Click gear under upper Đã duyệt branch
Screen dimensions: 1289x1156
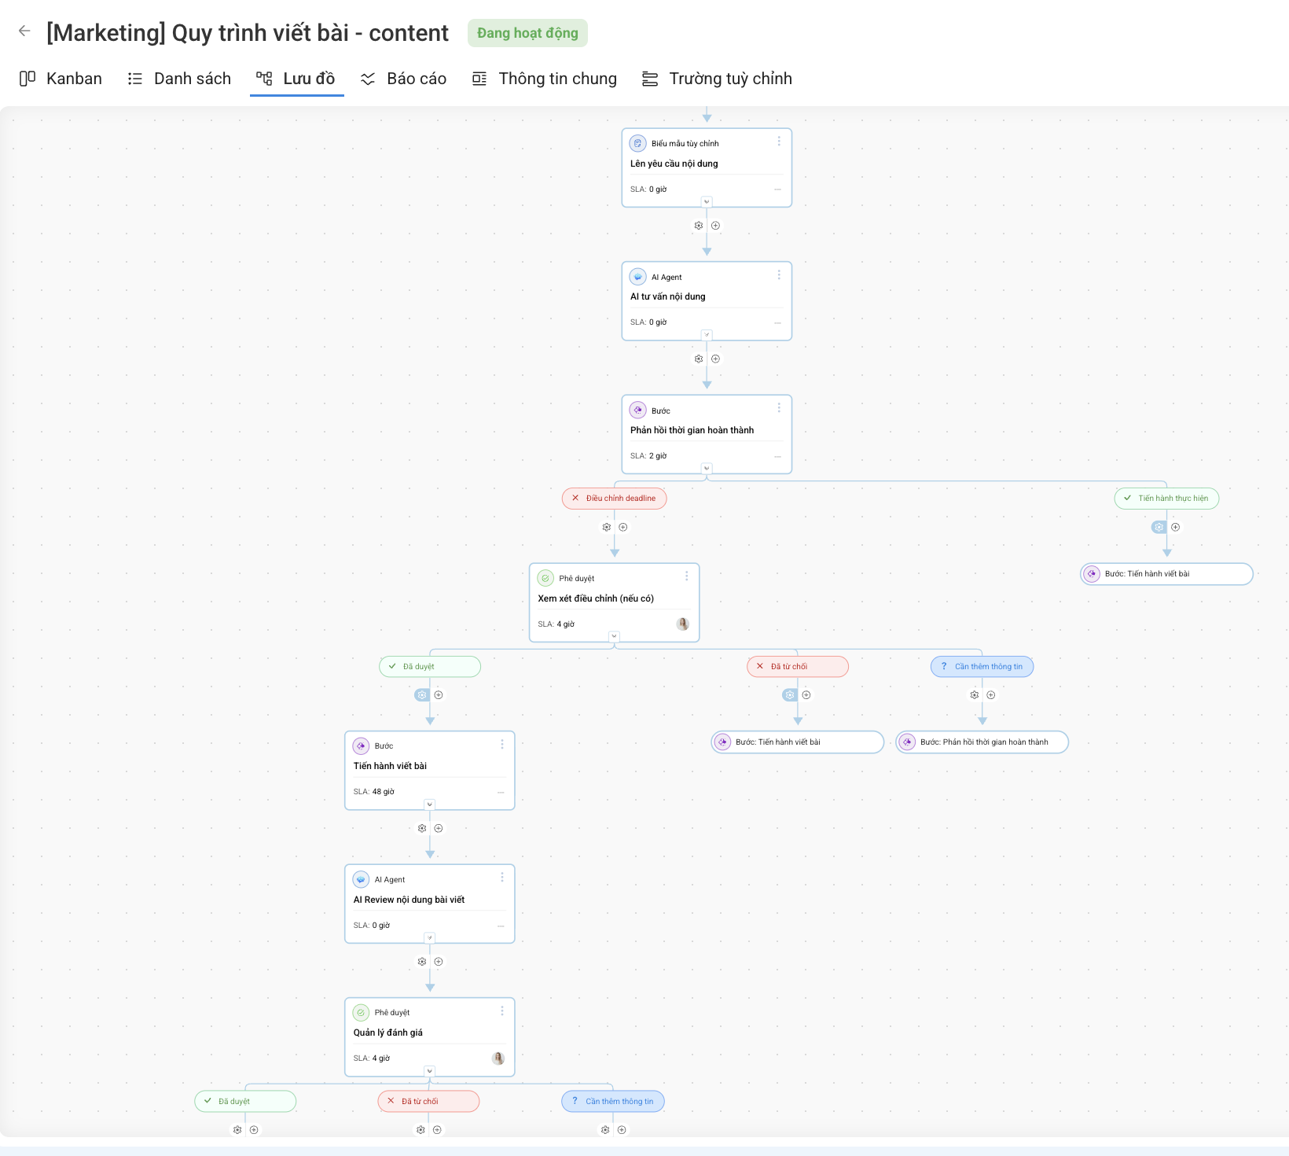(422, 695)
